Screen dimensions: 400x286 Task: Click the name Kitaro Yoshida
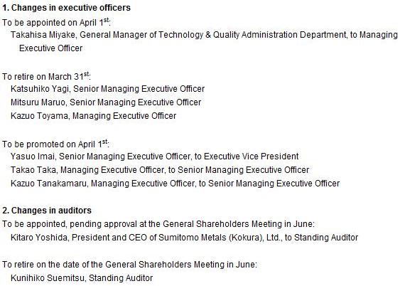coord(39,238)
